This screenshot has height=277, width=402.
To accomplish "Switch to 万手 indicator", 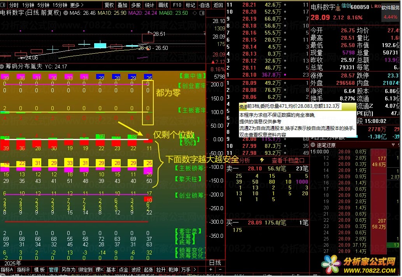I will (x=186, y=270).
